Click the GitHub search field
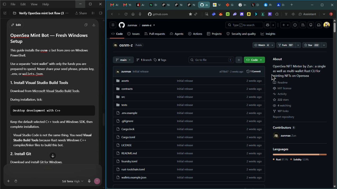 [x=244, y=25]
